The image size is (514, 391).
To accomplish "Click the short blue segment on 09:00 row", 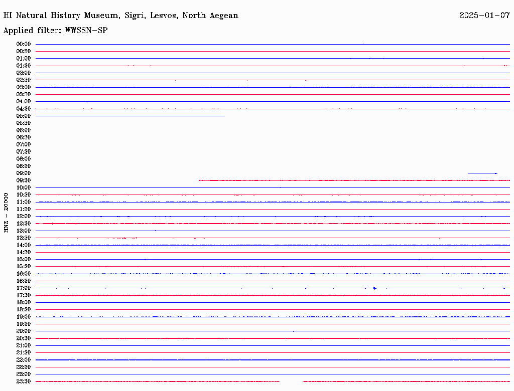I will pos(482,173).
